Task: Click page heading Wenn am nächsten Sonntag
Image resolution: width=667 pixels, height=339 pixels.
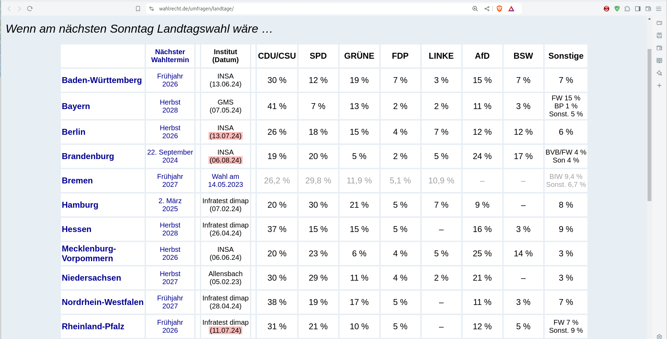Action: coord(139,29)
